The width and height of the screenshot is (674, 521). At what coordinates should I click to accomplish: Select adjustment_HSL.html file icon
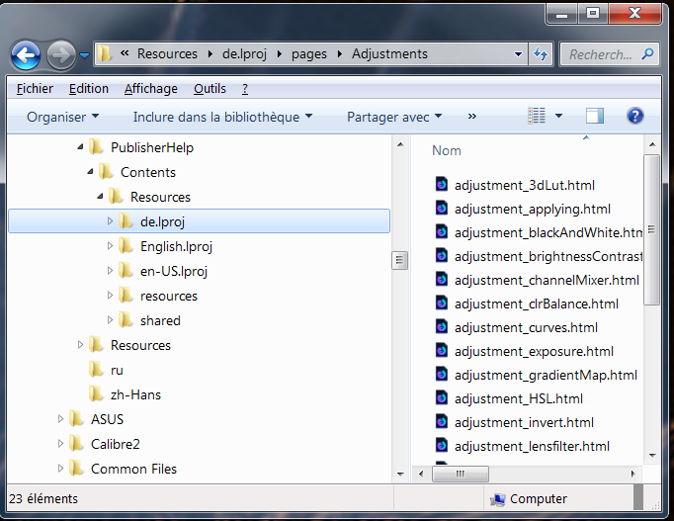[442, 398]
